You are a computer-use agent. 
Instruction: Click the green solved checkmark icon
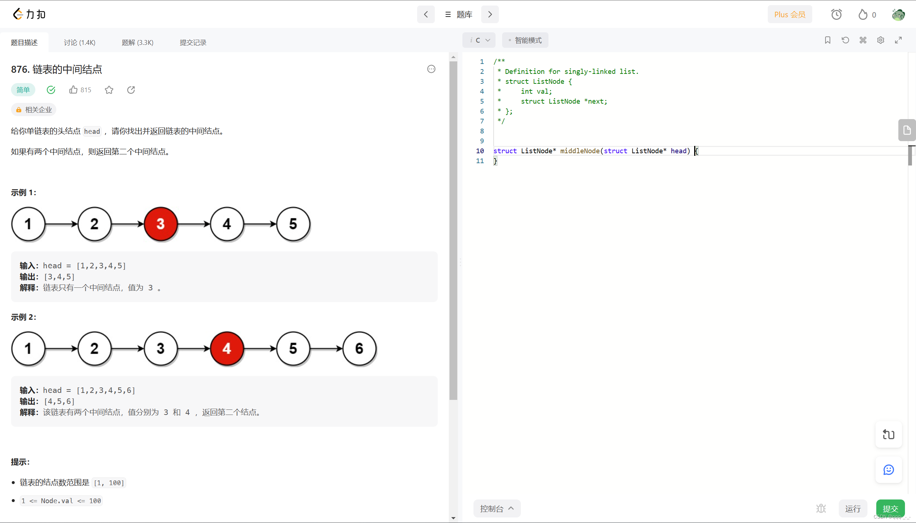51,90
